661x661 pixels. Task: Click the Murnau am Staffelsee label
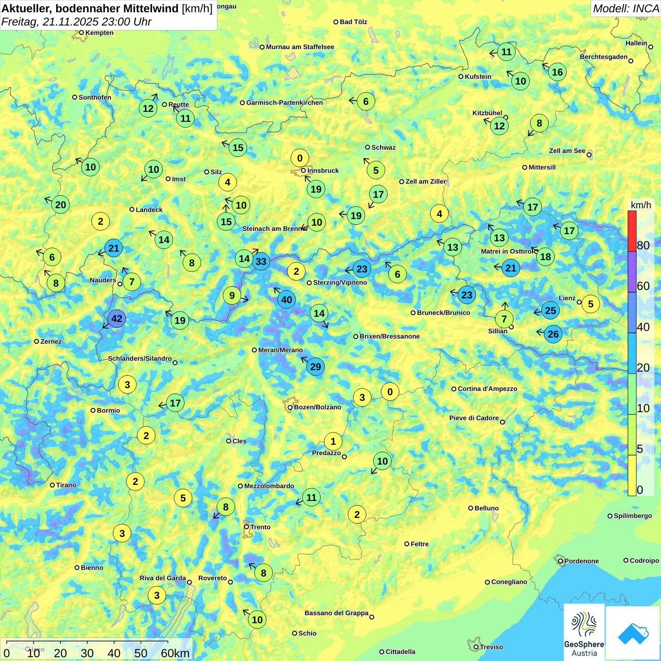click(x=300, y=47)
